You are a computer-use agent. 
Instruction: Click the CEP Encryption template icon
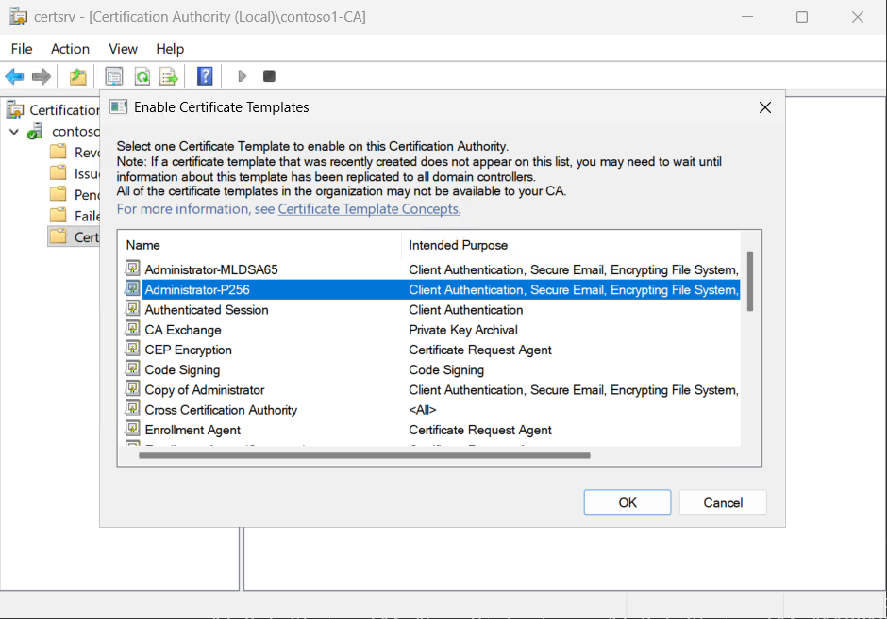tap(132, 349)
